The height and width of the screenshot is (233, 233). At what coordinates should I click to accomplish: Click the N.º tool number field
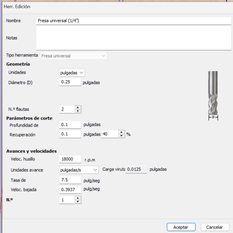67,200
